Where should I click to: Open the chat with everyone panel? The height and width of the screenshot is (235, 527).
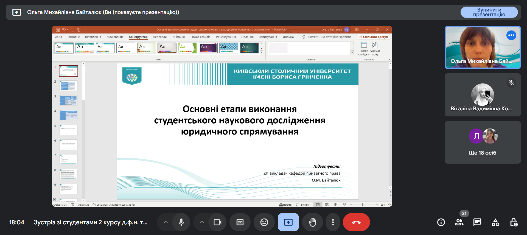477,222
